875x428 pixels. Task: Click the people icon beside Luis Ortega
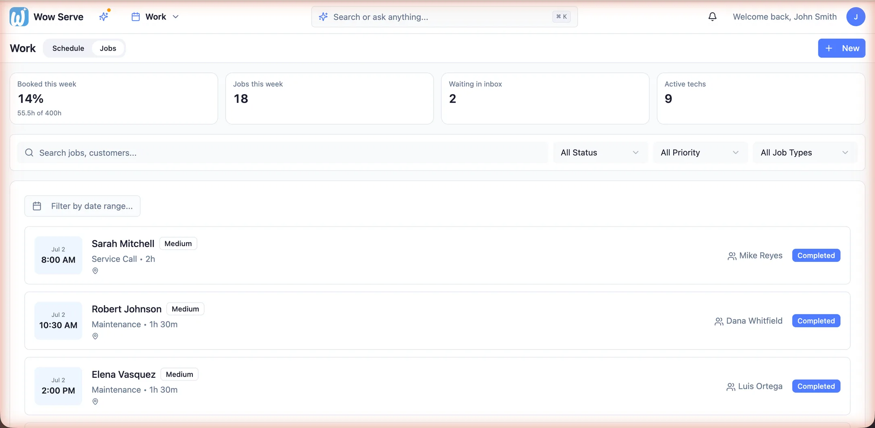[730, 387]
